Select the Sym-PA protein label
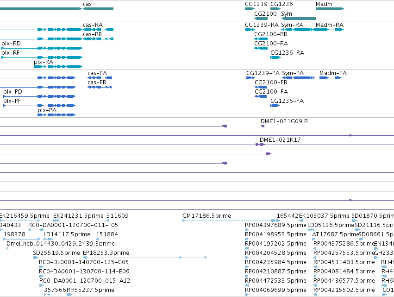The image size is (394, 297). tap(293, 73)
